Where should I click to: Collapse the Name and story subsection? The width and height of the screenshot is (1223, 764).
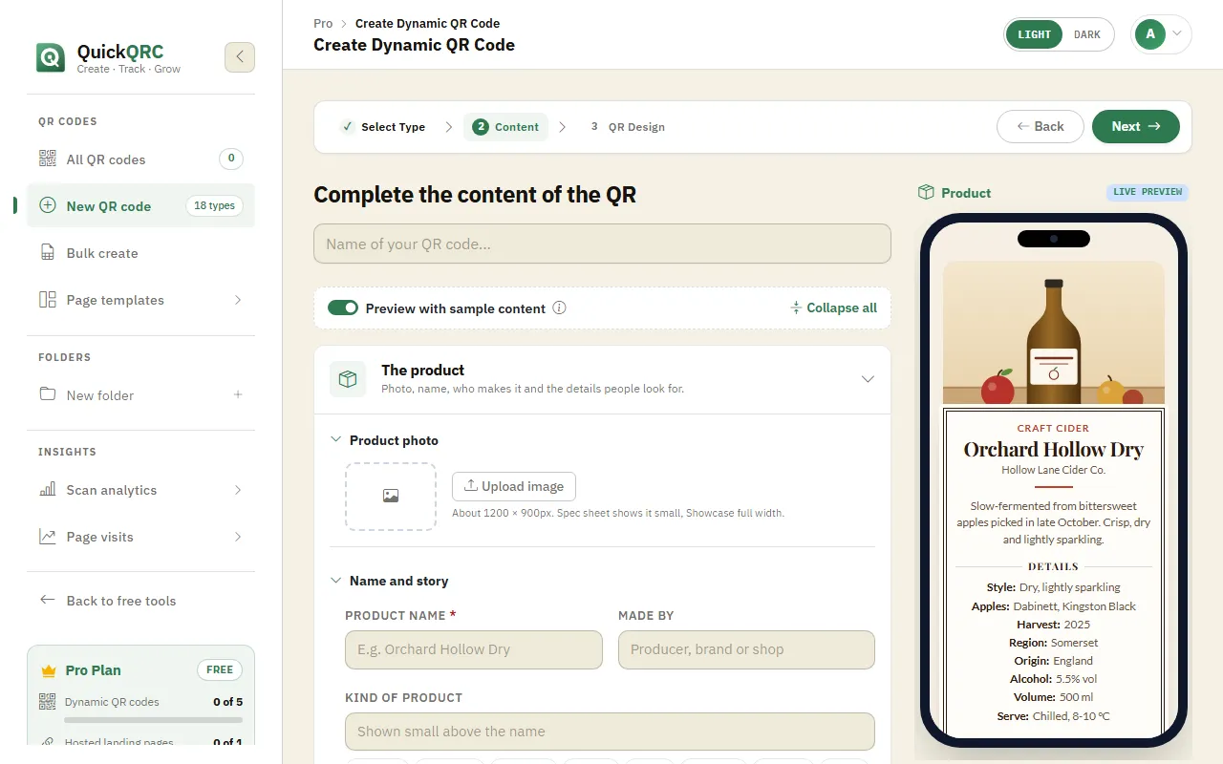[x=335, y=581]
